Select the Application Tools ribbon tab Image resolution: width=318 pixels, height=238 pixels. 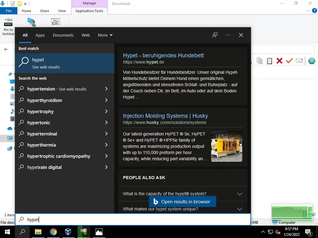pyautogui.click(x=89, y=11)
